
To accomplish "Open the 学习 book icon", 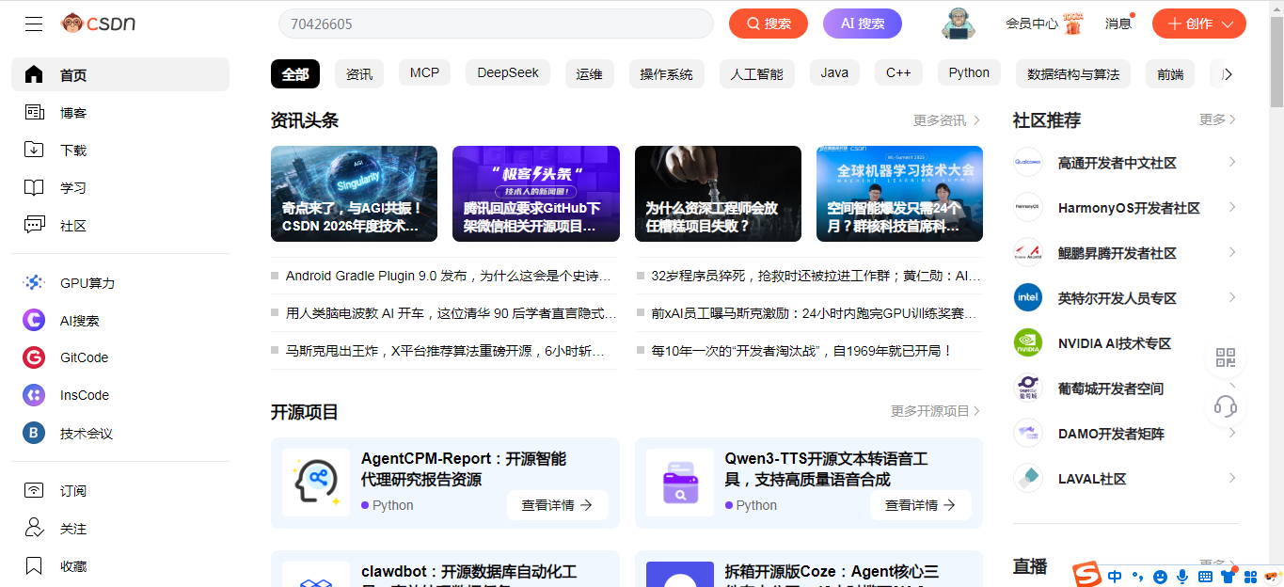I will coord(34,187).
